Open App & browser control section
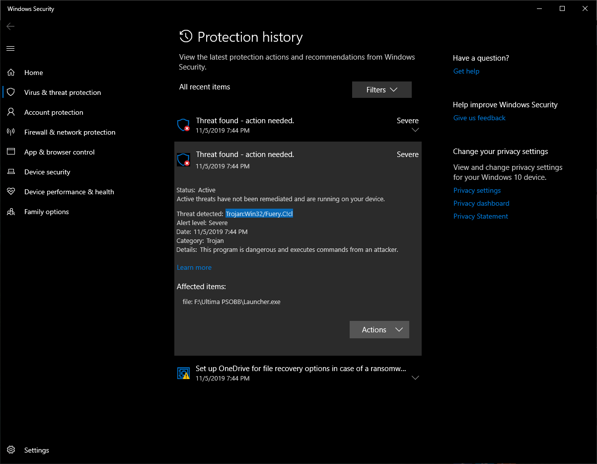Viewport: 597px width, 464px height. click(x=60, y=152)
